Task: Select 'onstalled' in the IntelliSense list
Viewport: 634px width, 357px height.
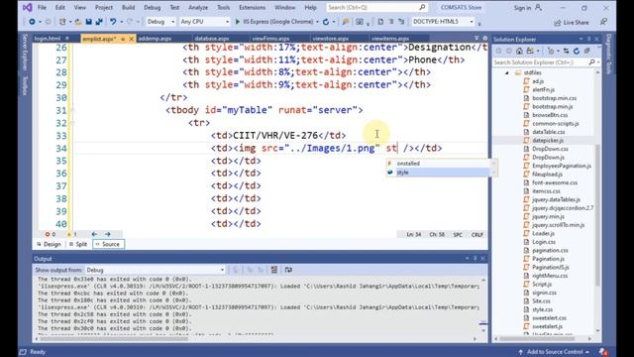Action: click(438, 164)
